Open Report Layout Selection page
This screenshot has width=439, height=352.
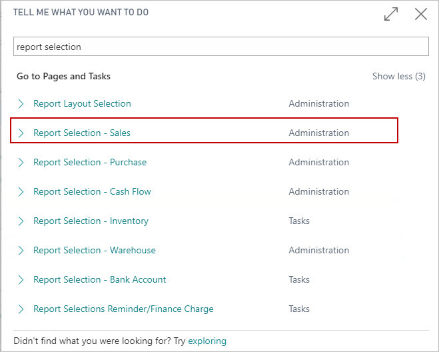click(82, 103)
